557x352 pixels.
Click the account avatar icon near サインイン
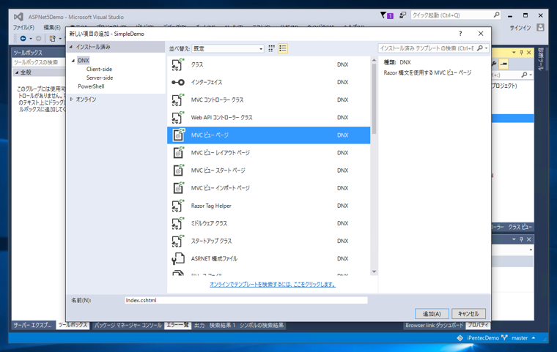[x=540, y=27]
